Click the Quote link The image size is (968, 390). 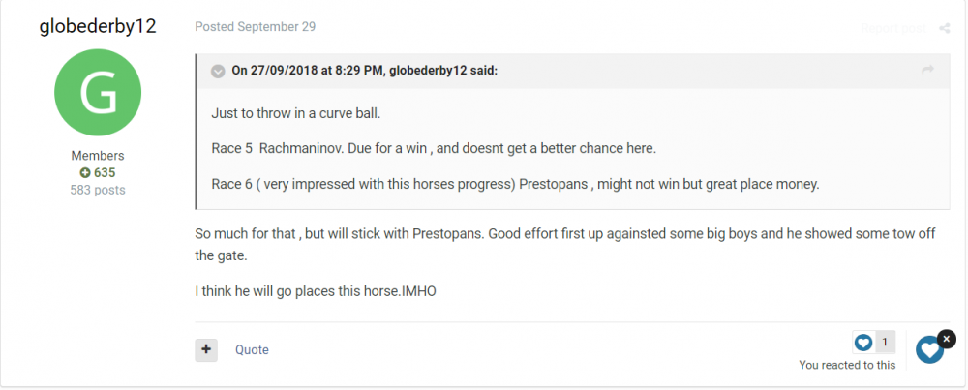(252, 349)
